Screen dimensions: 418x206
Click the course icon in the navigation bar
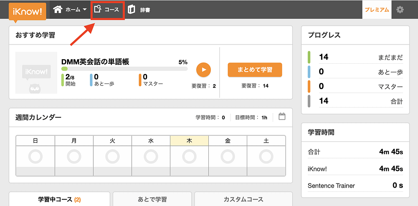[x=98, y=9]
